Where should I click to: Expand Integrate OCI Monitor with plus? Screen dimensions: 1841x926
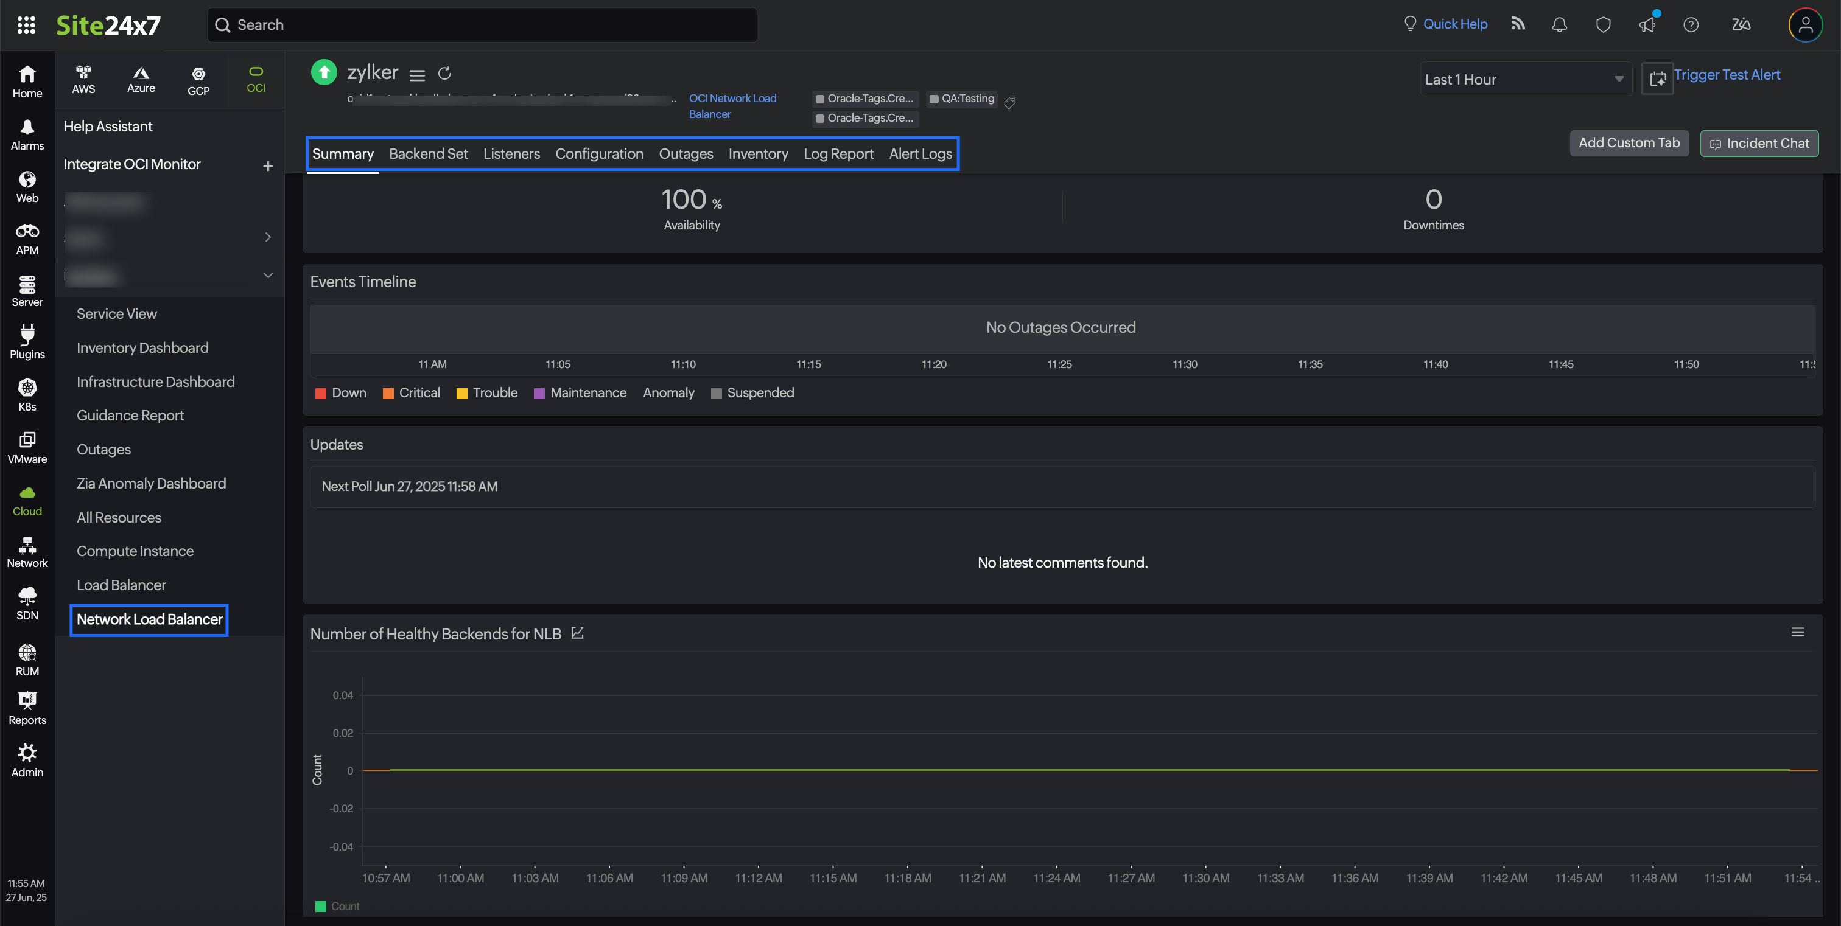click(x=268, y=165)
